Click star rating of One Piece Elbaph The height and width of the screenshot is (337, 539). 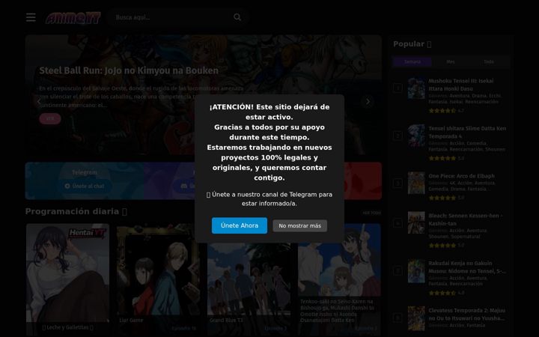pyautogui.click(x=442, y=198)
